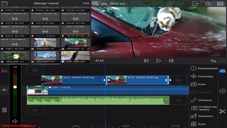The image size is (227, 128).
Task: Open Информация clip info
Action: click(204, 68)
